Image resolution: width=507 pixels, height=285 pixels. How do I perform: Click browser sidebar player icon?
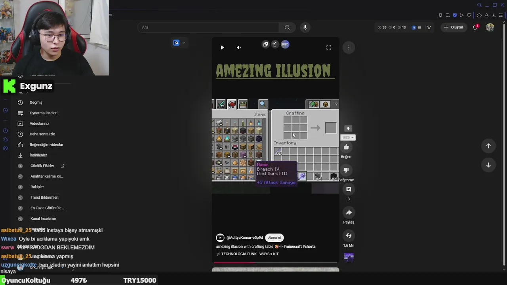tap(6, 110)
